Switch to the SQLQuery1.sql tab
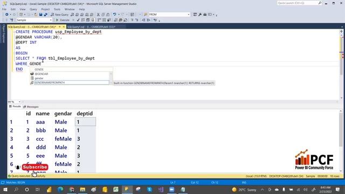The image size is (345, 194). [91, 27]
